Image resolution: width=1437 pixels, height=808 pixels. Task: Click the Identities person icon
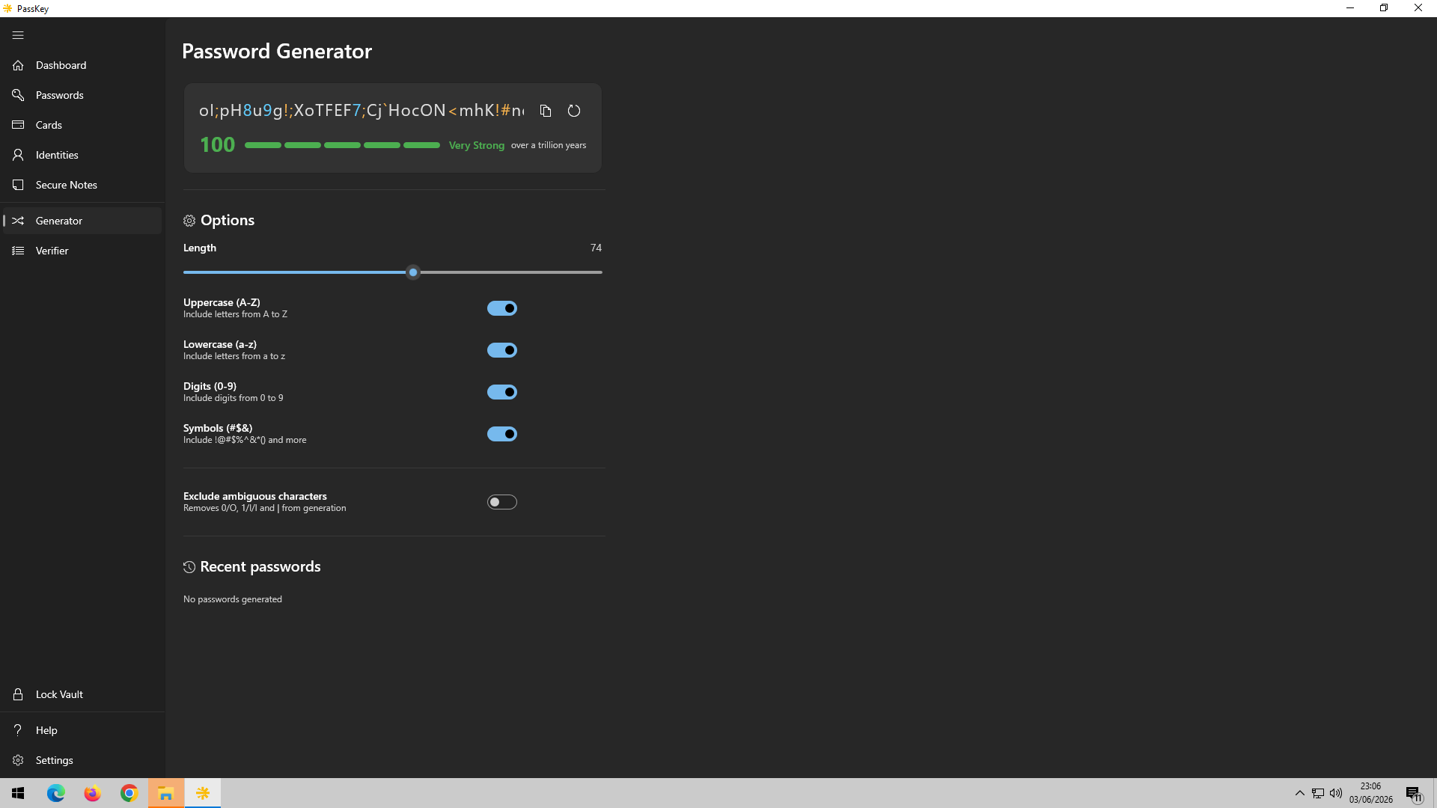18,155
